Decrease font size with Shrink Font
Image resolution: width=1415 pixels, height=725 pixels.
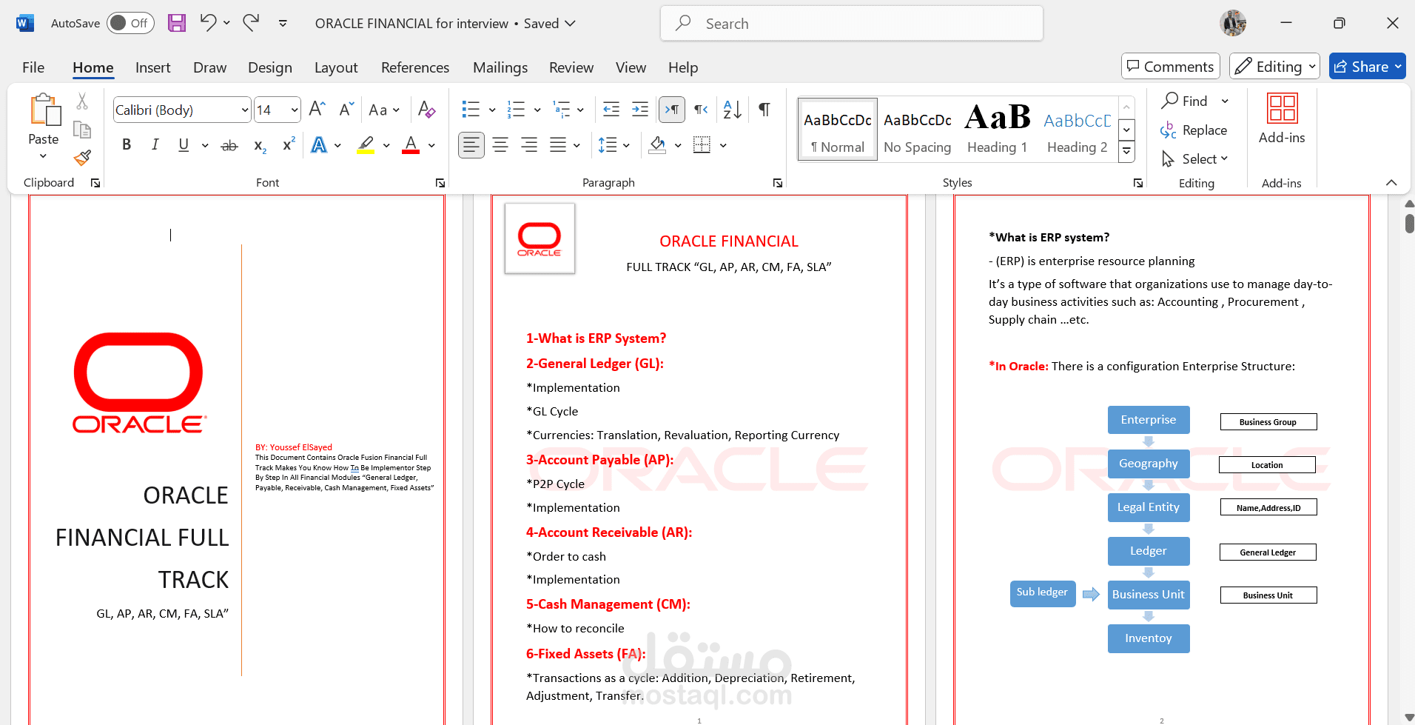pyautogui.click(x=346, y=110)
